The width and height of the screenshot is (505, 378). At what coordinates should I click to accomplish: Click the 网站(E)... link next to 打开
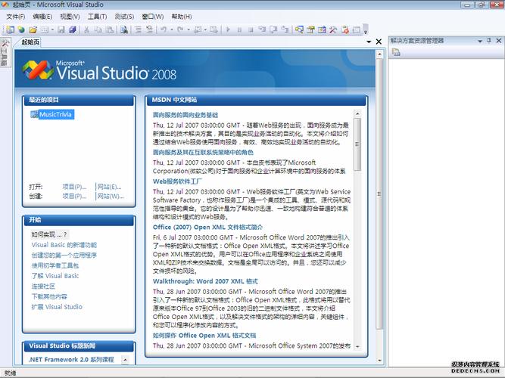coord(109,187)
